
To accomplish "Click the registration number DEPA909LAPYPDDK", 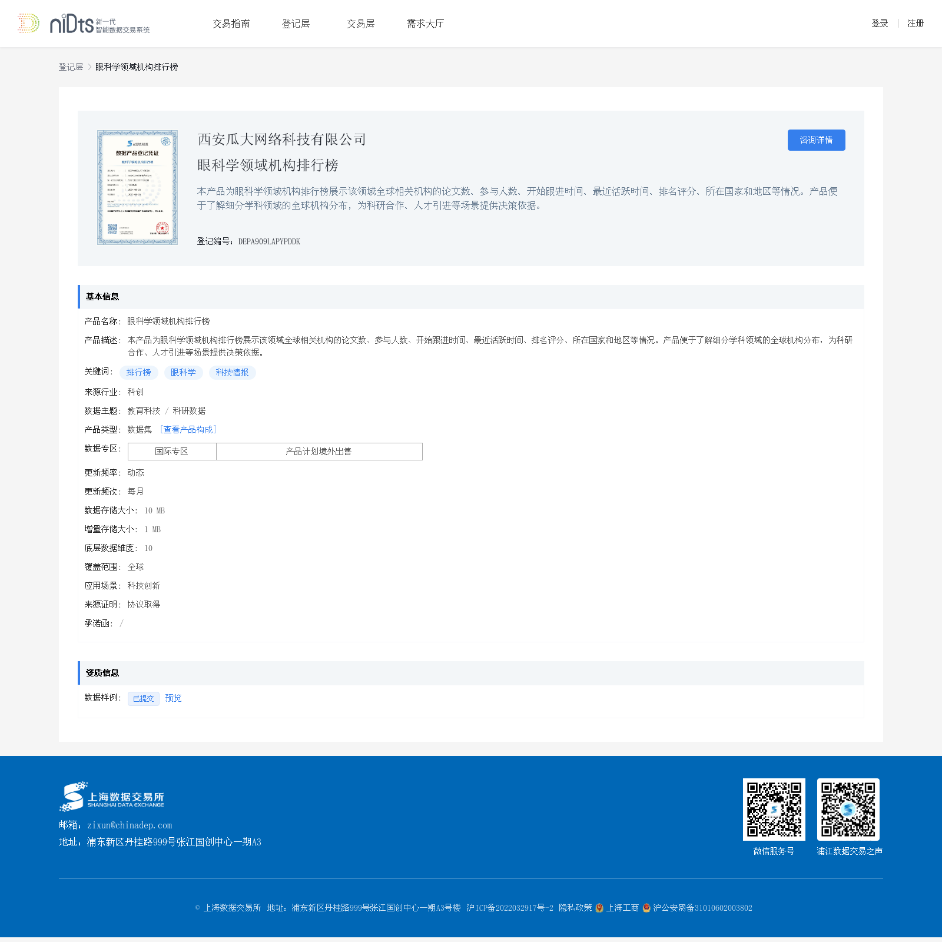I will [269, 242].
